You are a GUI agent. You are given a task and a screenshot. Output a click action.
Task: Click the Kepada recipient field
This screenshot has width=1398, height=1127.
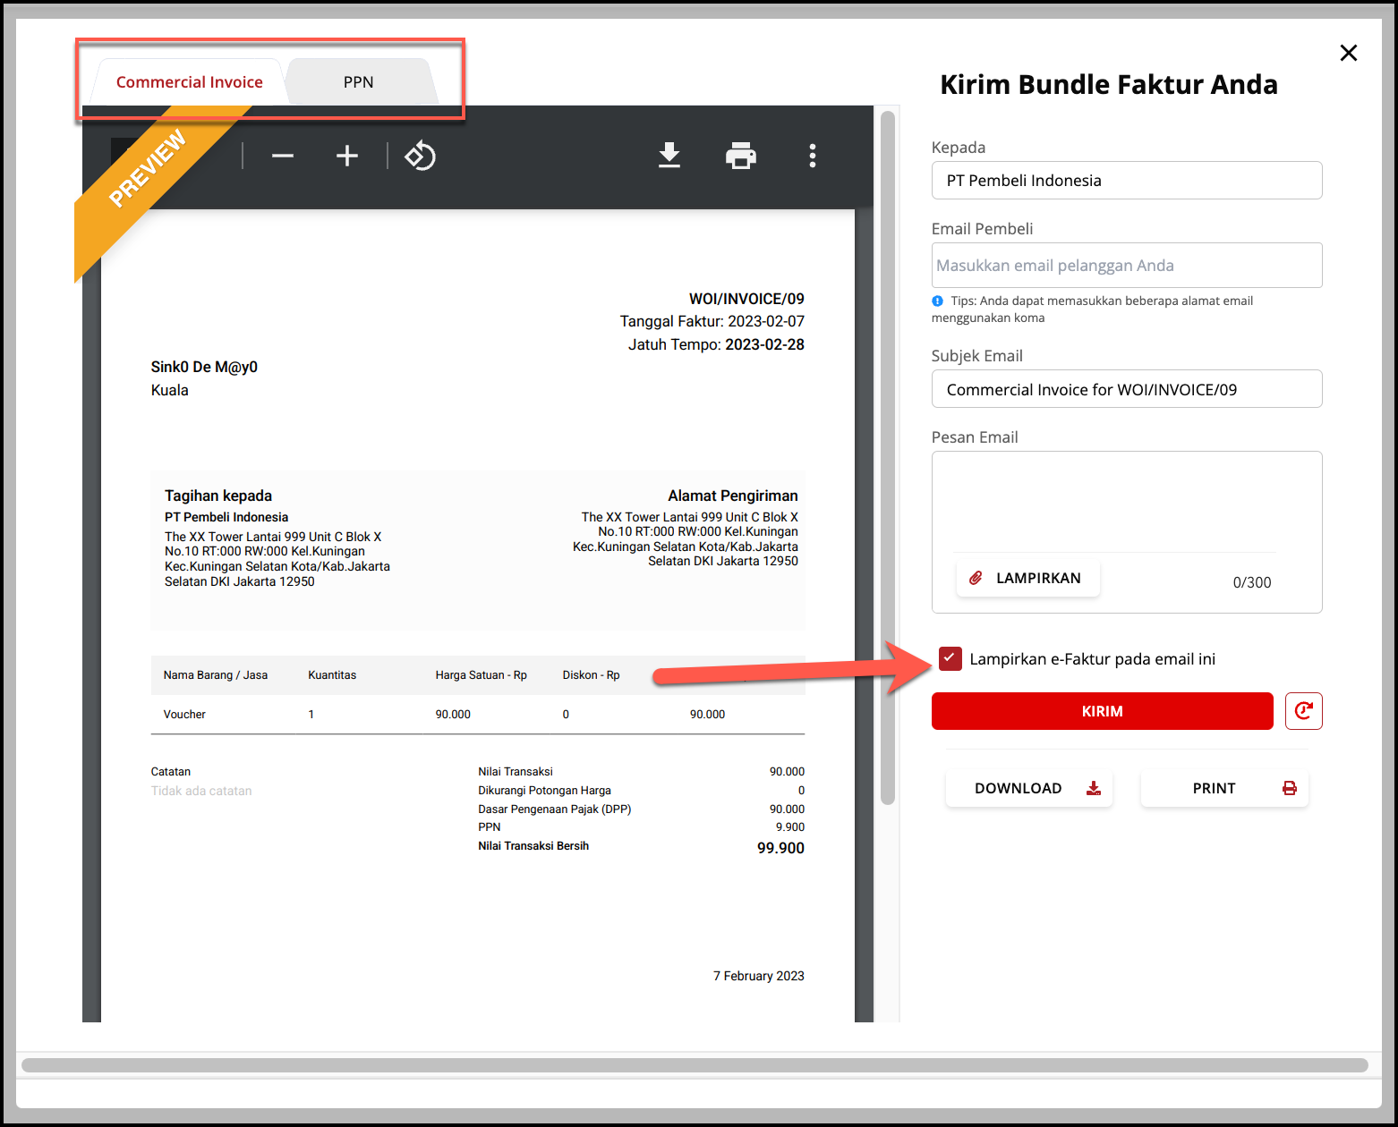point(1127,181)
